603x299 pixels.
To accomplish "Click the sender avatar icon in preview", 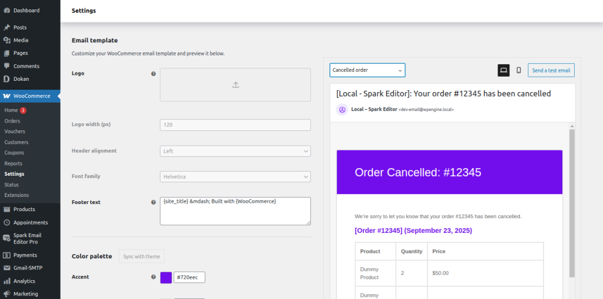I will pyautogui.click(x=342, y=109).
